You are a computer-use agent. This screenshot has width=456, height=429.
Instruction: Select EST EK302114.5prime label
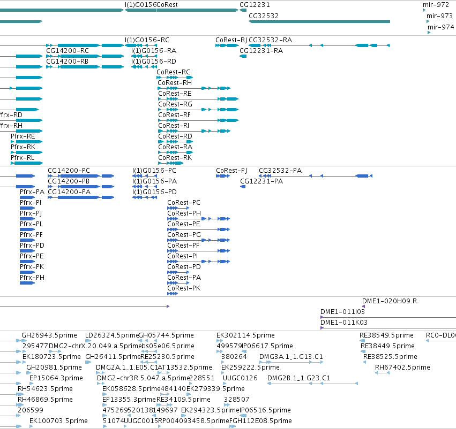pos(245,335)
